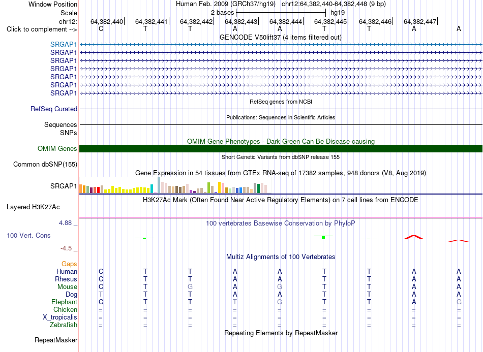Click base C in the complement sequence row
The image size is (483, 352).
pyautogui.click(x=101, y=28)
